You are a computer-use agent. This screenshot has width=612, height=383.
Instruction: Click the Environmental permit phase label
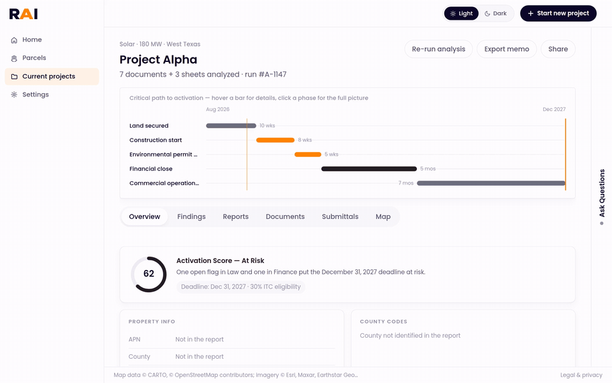[163, 154]
